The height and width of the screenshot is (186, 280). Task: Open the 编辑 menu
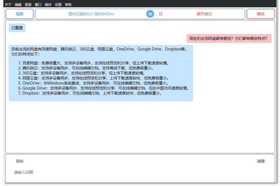[x=18, y=5]
